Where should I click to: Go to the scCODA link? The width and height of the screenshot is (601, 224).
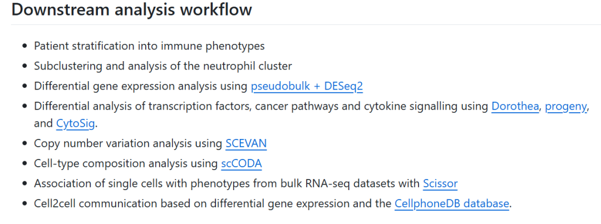click(x=241, y=163)
